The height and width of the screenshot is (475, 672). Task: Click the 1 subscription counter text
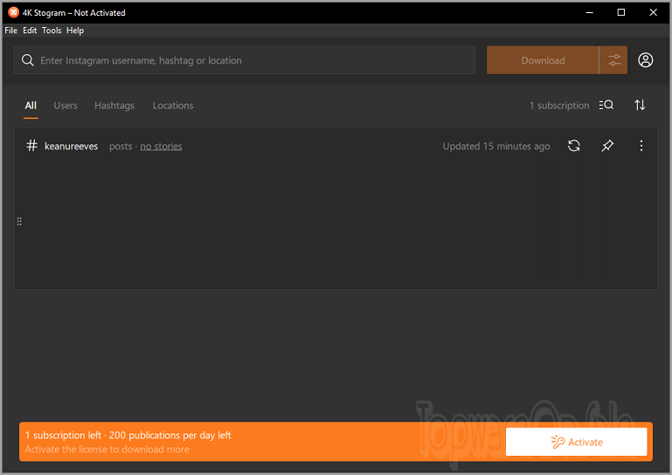tap(559, 106)
